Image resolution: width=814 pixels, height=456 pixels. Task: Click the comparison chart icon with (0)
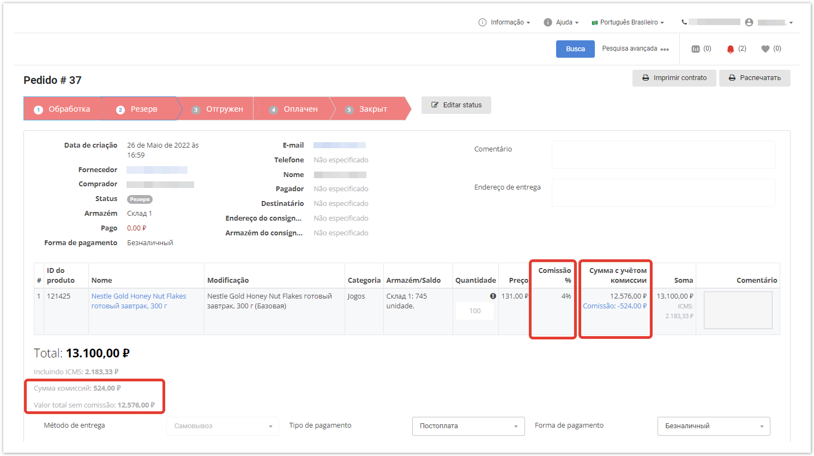(696, 49)
